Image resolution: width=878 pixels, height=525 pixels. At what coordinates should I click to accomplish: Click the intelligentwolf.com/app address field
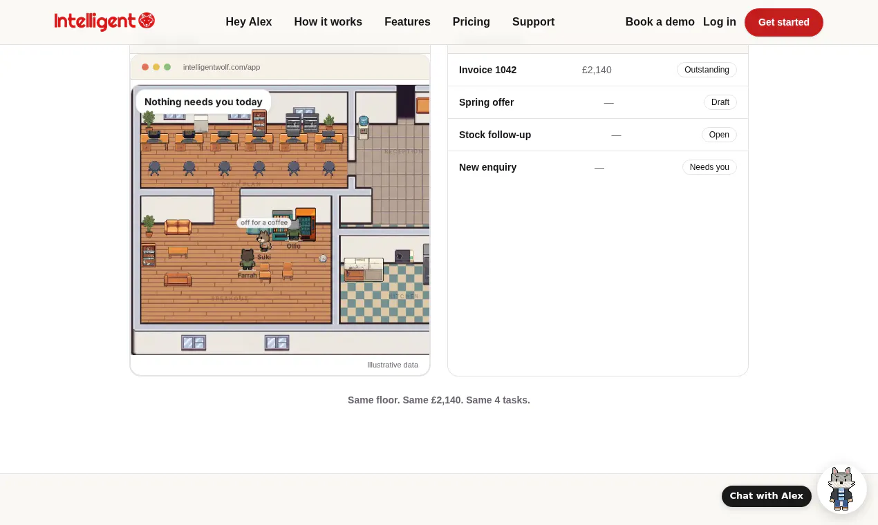click(222, 67)
